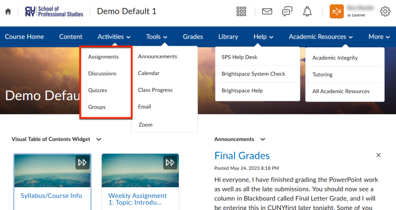396x210 pixels.
Task: Dismiss the Final Grades announcement
Action: pos(379,155)
